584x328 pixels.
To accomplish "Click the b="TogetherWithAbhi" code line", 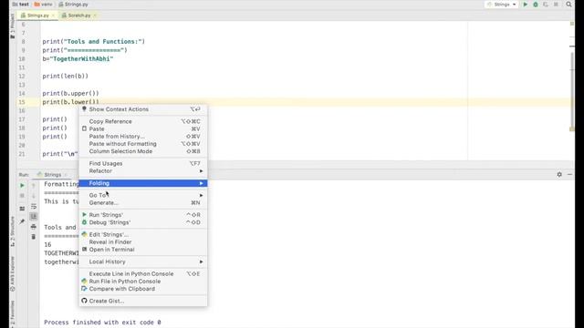I will pos(78,58).
